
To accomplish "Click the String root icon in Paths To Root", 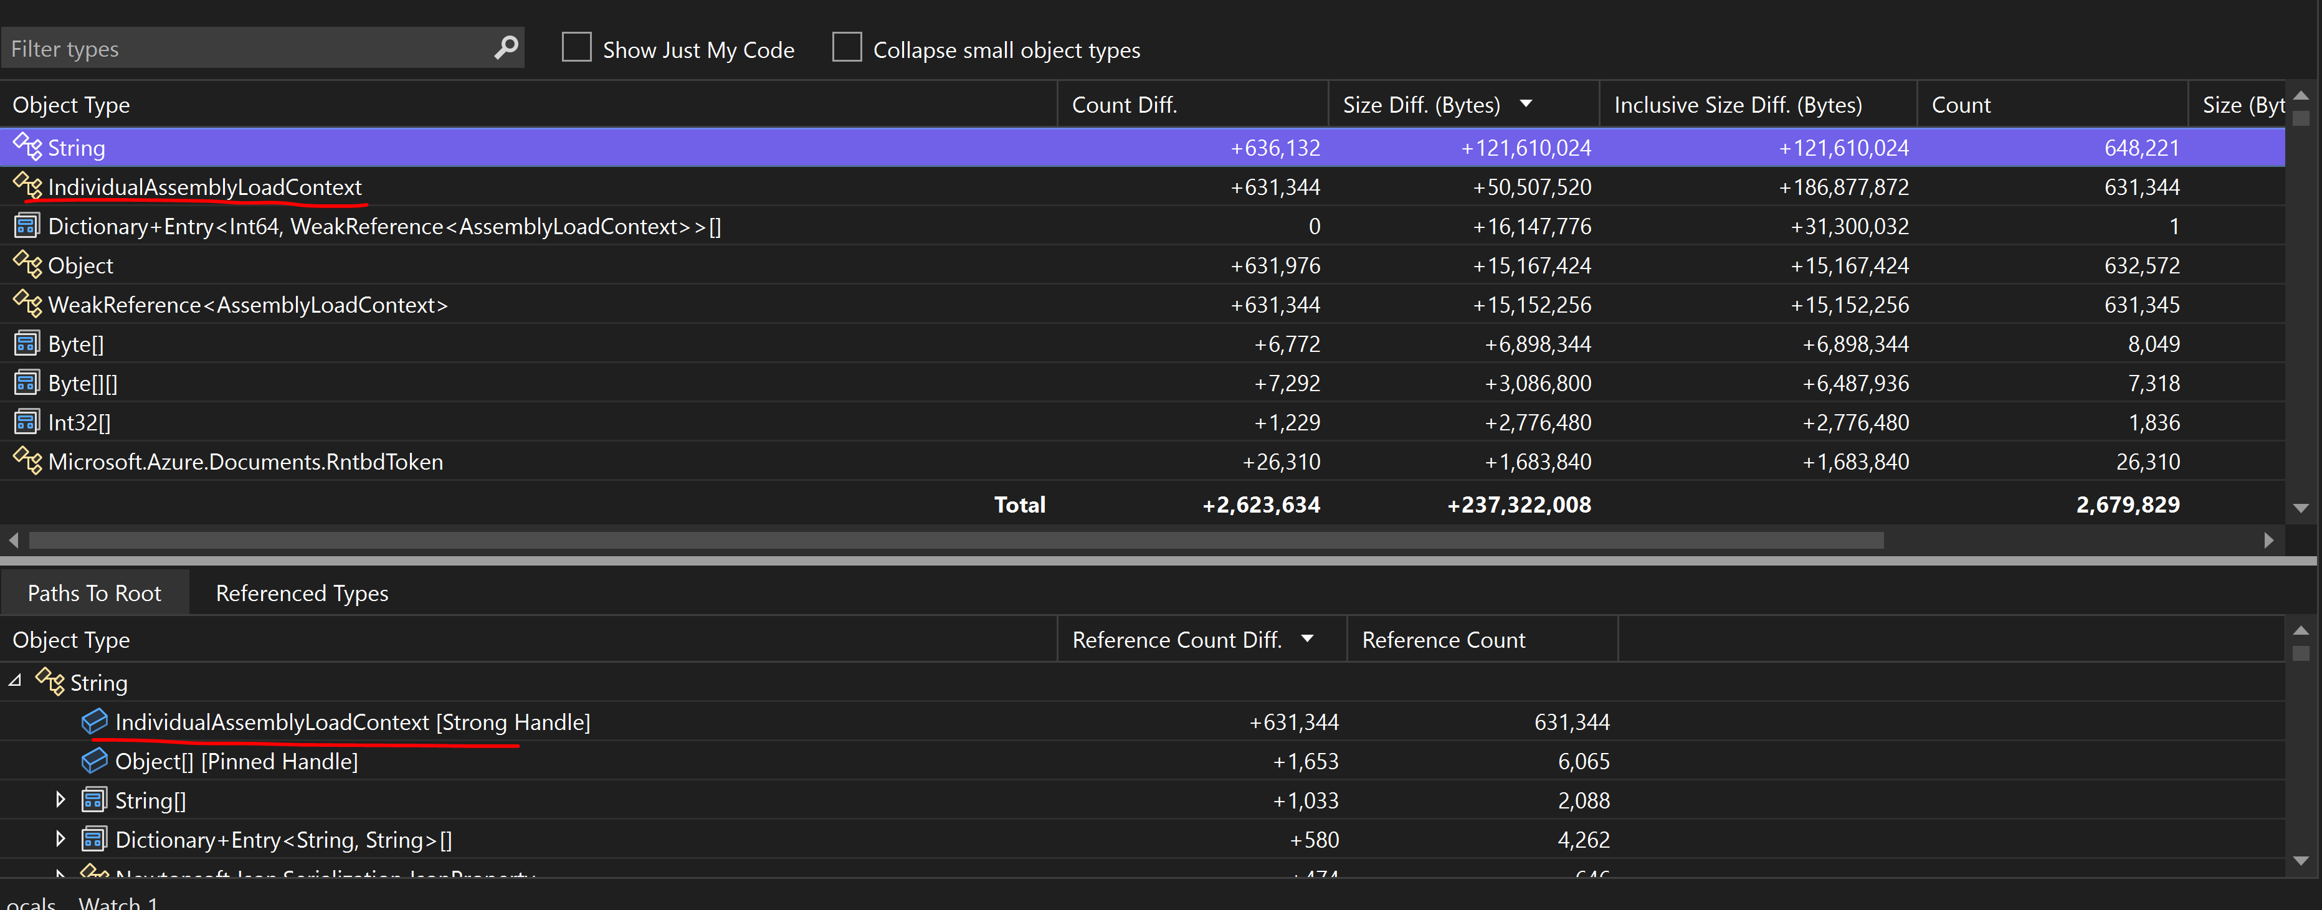I will [50, 681].
